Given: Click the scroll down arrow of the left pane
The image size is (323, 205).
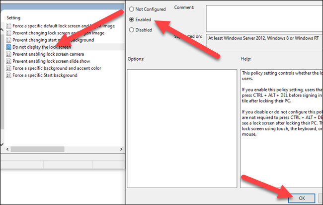Looking at the screenshot, I should tap(2, 144).
